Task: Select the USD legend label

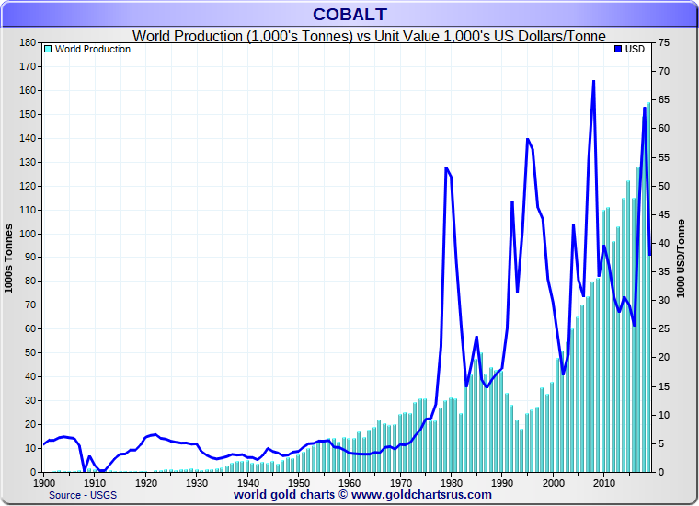Action: click(x=635, y=49)
